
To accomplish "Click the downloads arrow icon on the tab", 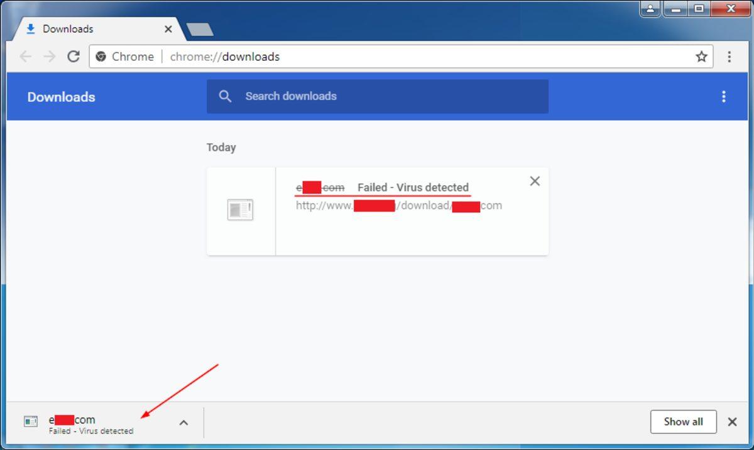I will 30,29.
